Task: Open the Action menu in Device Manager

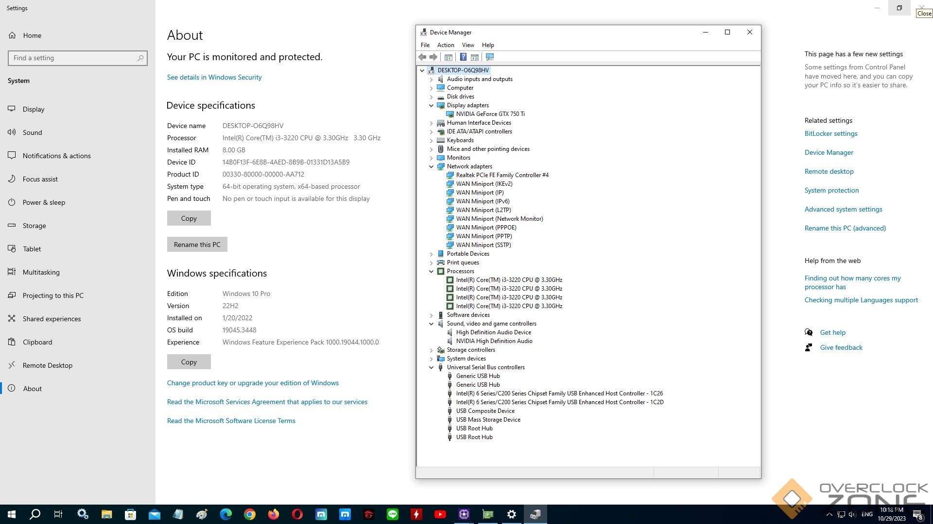Action: (445, 45)
